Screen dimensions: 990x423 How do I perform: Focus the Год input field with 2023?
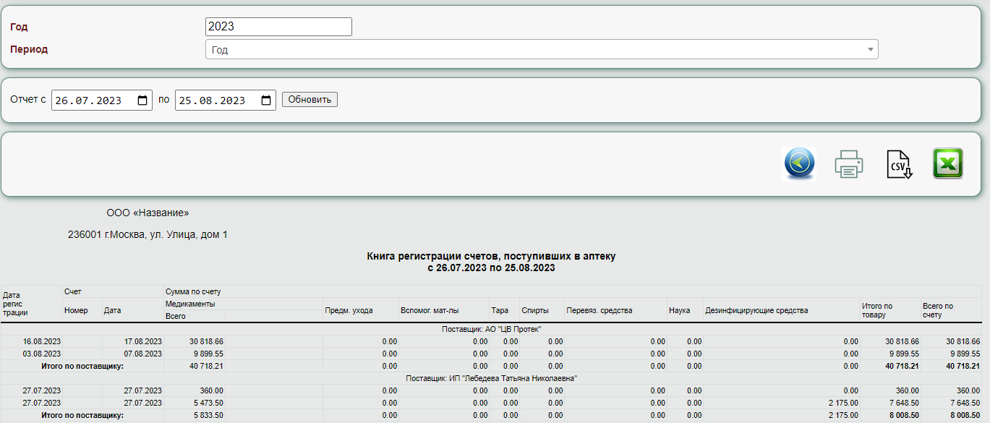pos(278,27)
